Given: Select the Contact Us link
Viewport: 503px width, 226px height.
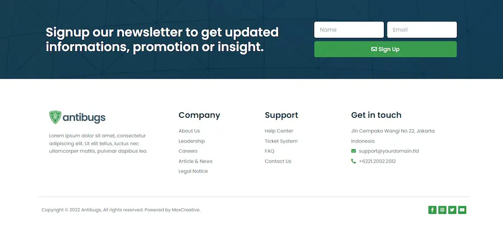Looking at the screenshot, I should [x=278, y=161].
